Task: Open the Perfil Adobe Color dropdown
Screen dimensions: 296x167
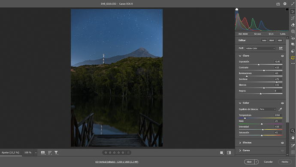Action: click(x=260, y=49)
